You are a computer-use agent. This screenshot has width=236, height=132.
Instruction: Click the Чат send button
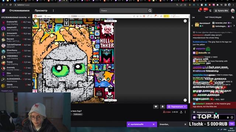[x=232, y=124]
